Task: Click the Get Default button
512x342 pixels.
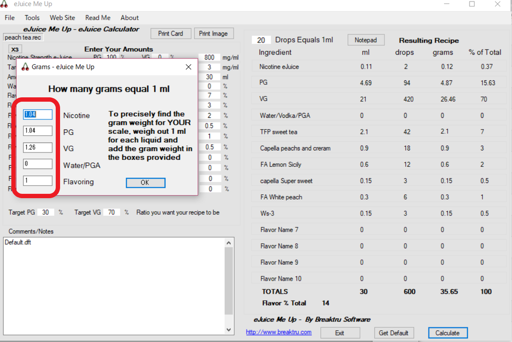Action: click(393, 333)
